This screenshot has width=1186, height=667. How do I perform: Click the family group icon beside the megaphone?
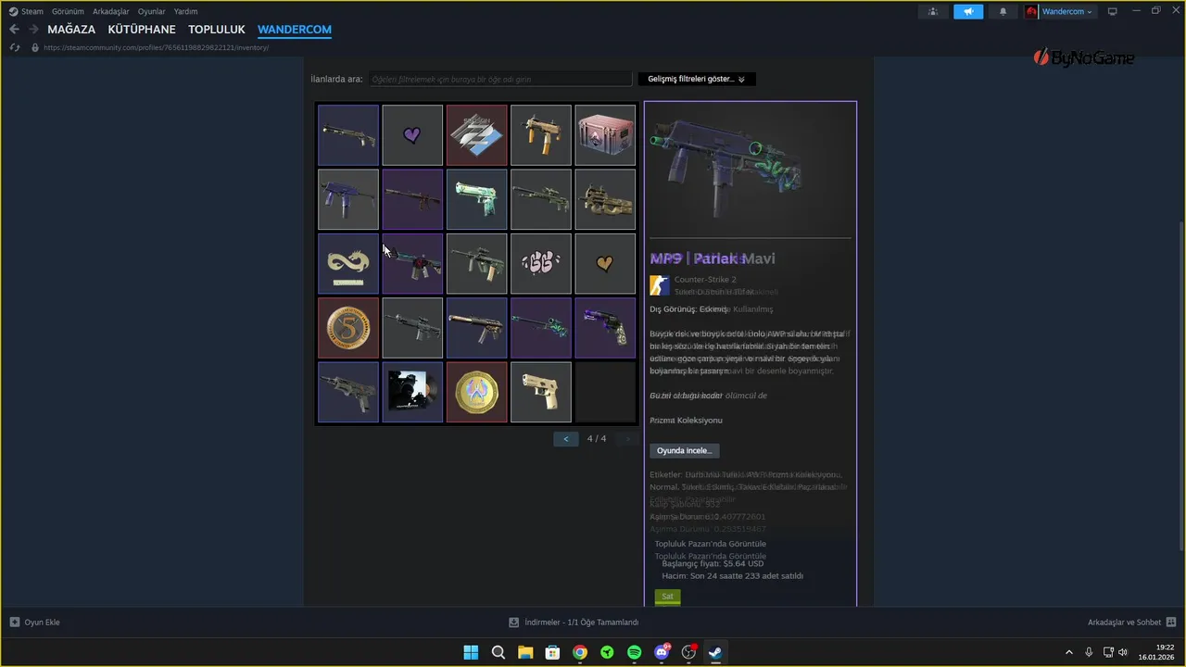tap(933, 12)
